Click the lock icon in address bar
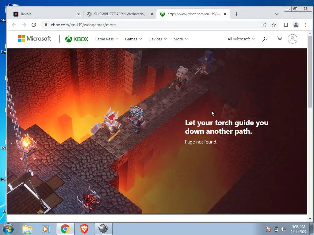 pos(46,25)
